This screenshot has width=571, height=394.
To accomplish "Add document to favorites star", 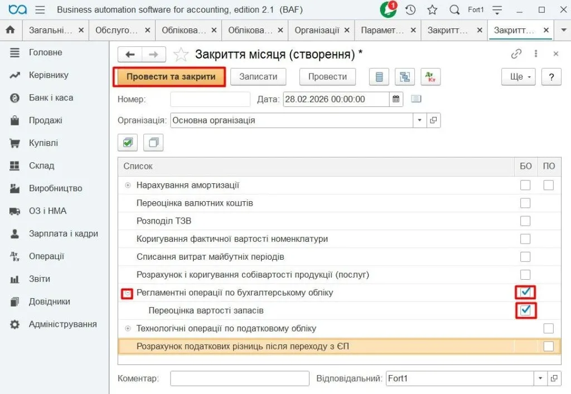I will (181, 55).
